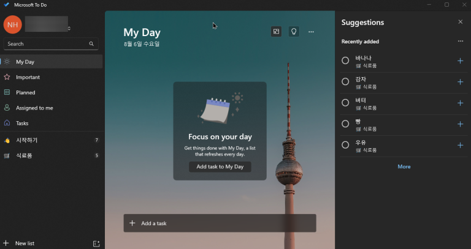The width and height of the screenshot is (471, 249).
Task: Create a new group icon beside New list
Action: click(x=96, y=243)
